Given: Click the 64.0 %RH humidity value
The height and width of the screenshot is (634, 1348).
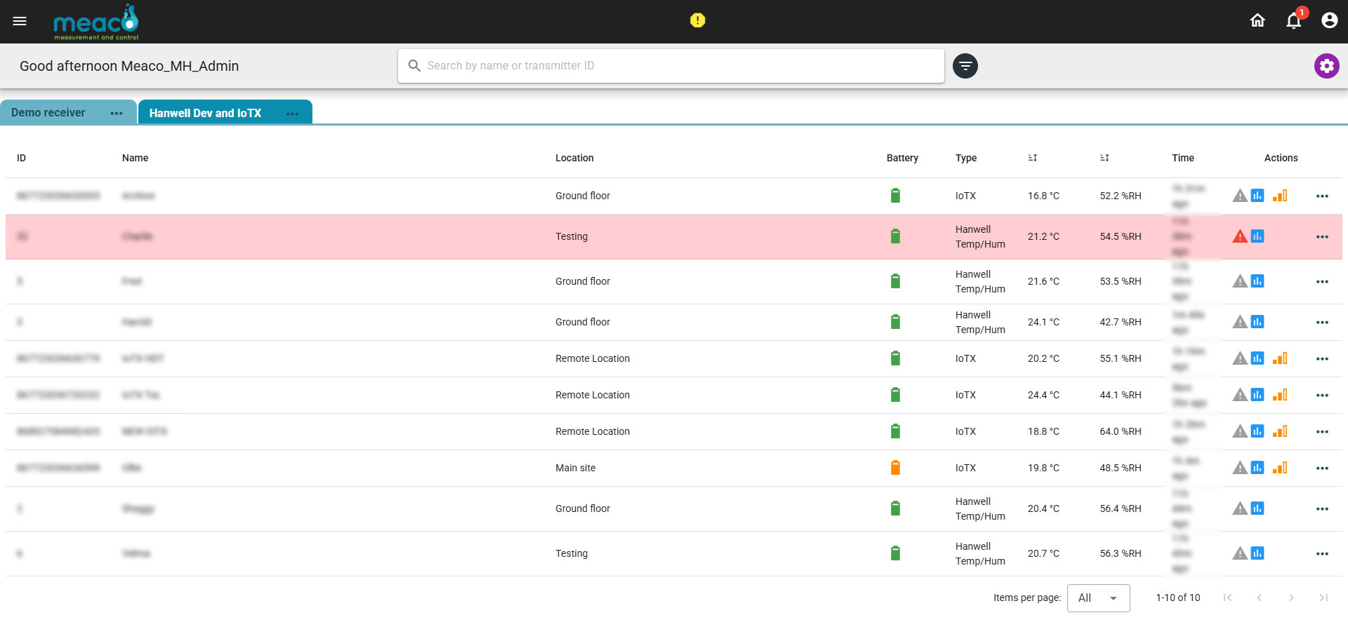Looking at the screenshot, I should pos(1121,431).
